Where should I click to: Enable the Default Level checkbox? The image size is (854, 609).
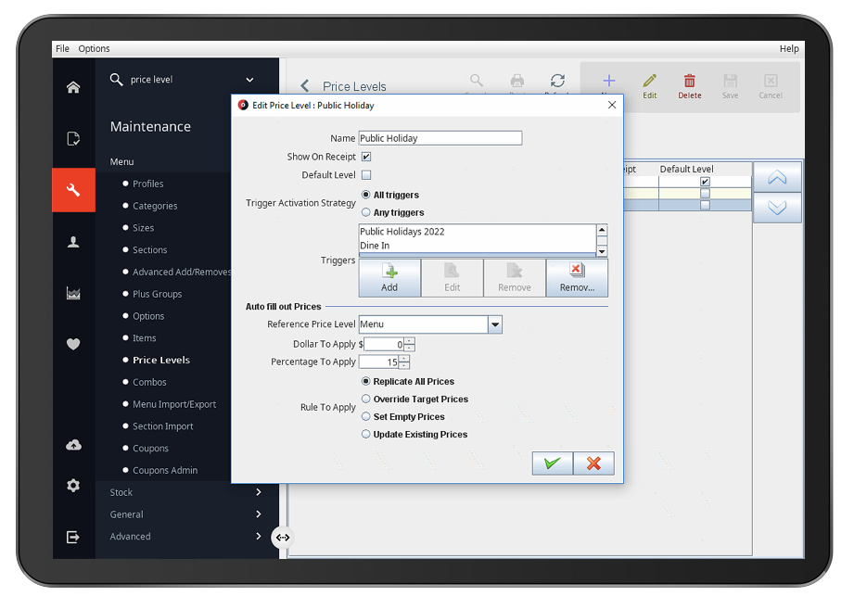(x=366, y=174)
